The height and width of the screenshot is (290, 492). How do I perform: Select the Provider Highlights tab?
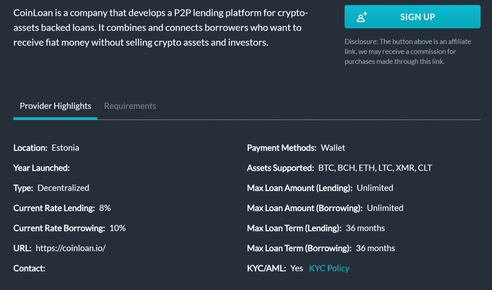55,106
